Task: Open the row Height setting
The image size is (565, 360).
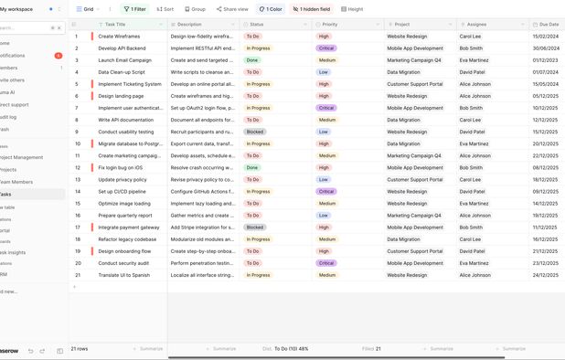Action: pyautogui.click(x=352, y=9)
